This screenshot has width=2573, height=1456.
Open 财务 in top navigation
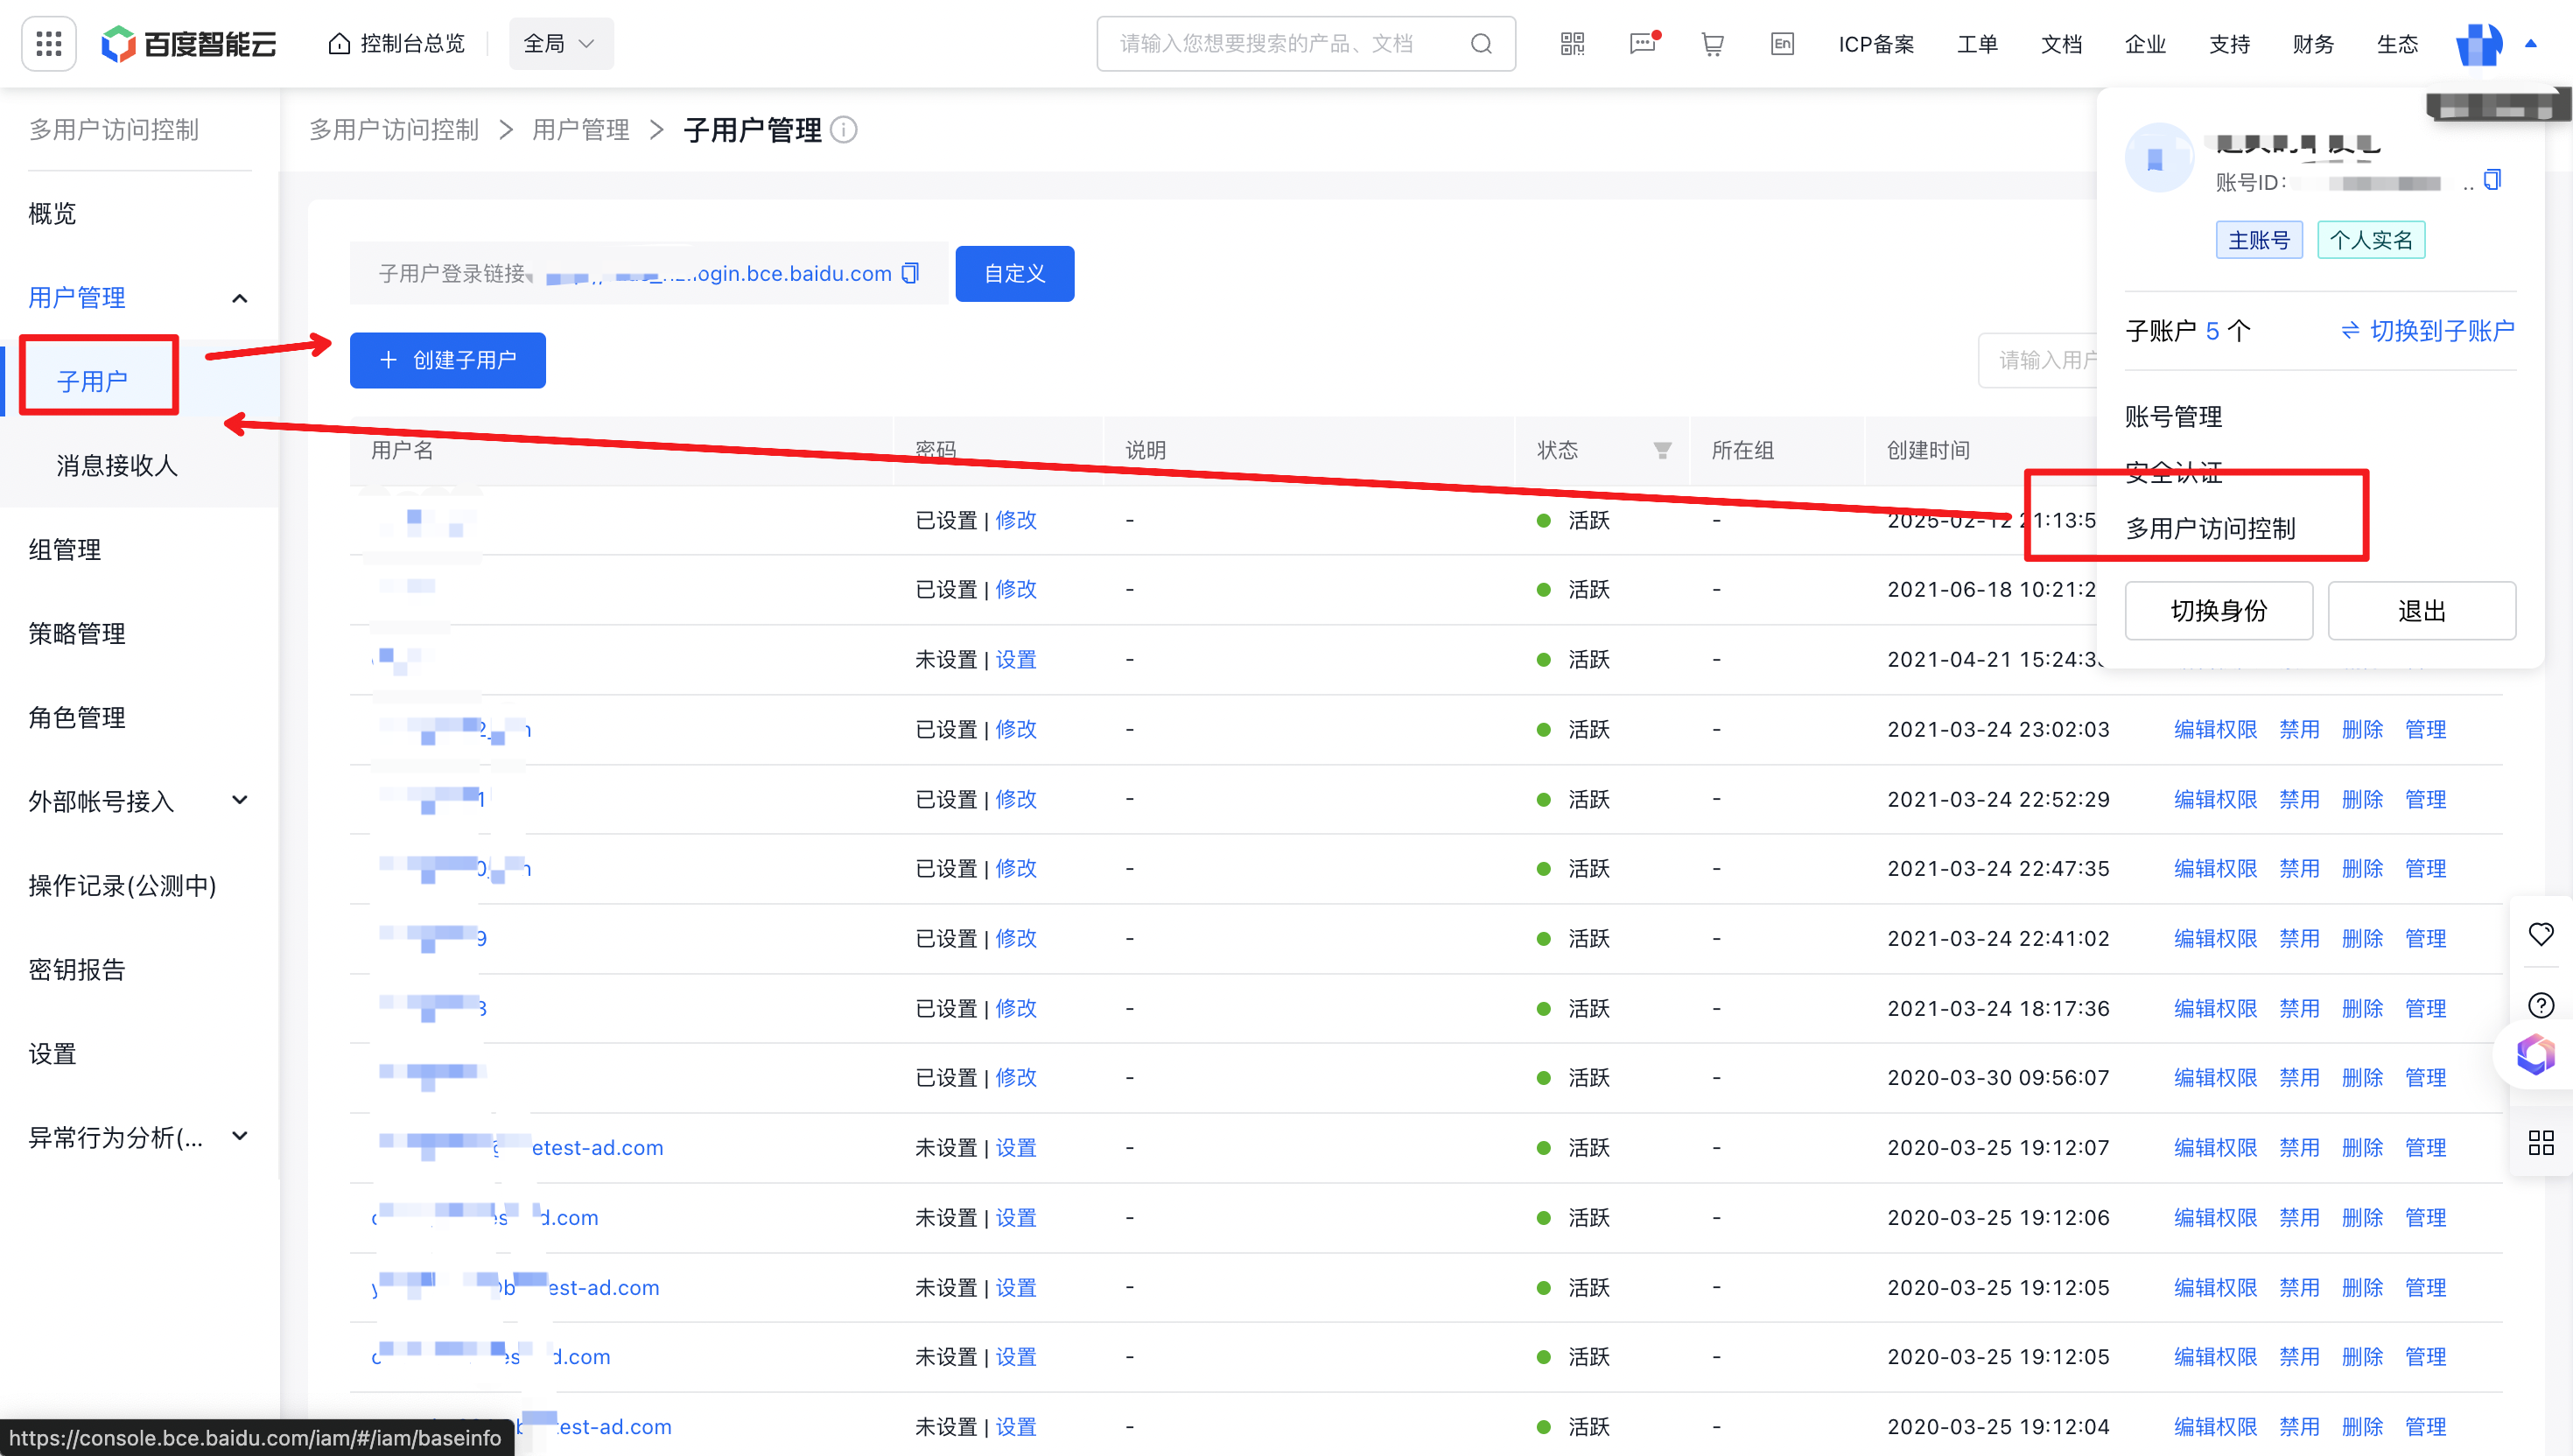point(2313,43)
